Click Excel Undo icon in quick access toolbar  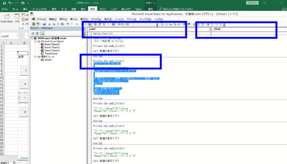coord(10,3)
